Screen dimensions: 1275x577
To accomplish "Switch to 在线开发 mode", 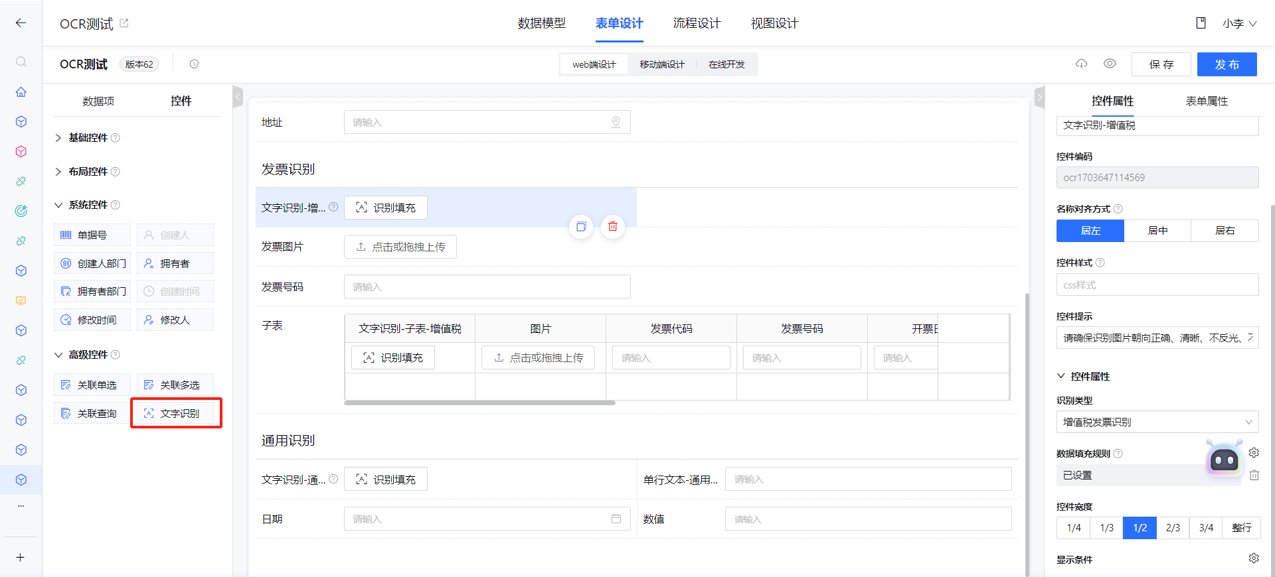I will pyautogui.click(x=726, y=64).
